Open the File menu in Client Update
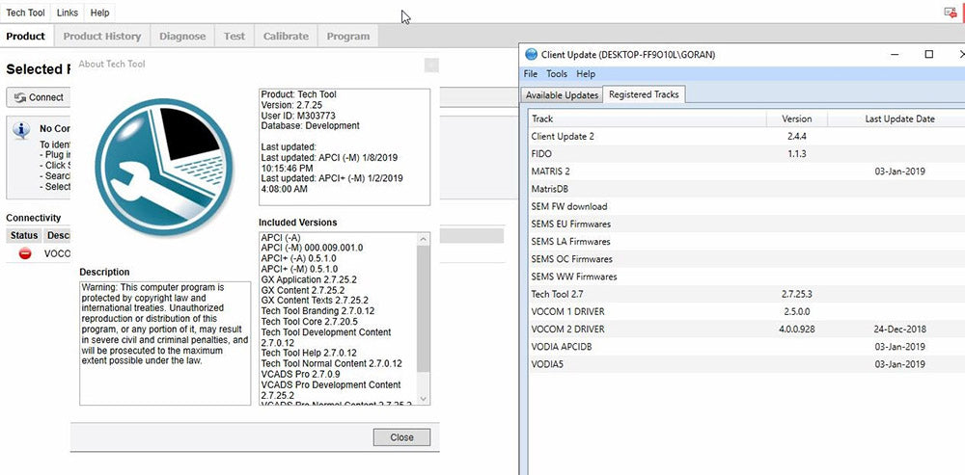The image size is (965, 475). (531, 74)
